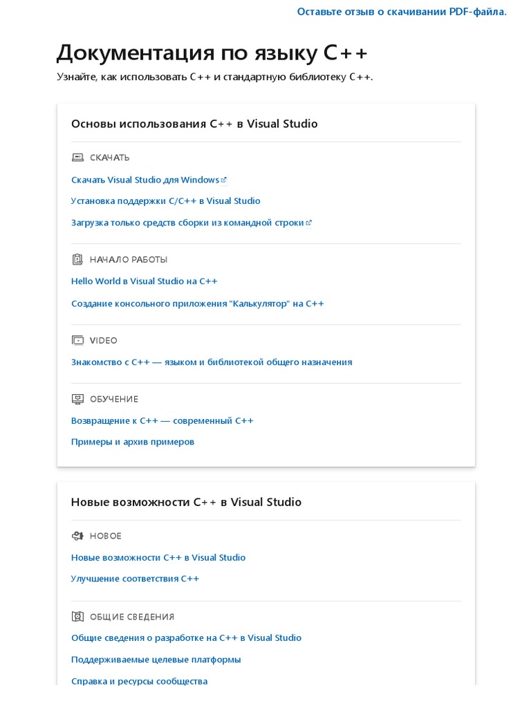Open Поддерживаемые целевые платформы link
This screenshot has height=708, width=531.
(x=156, y=660)
